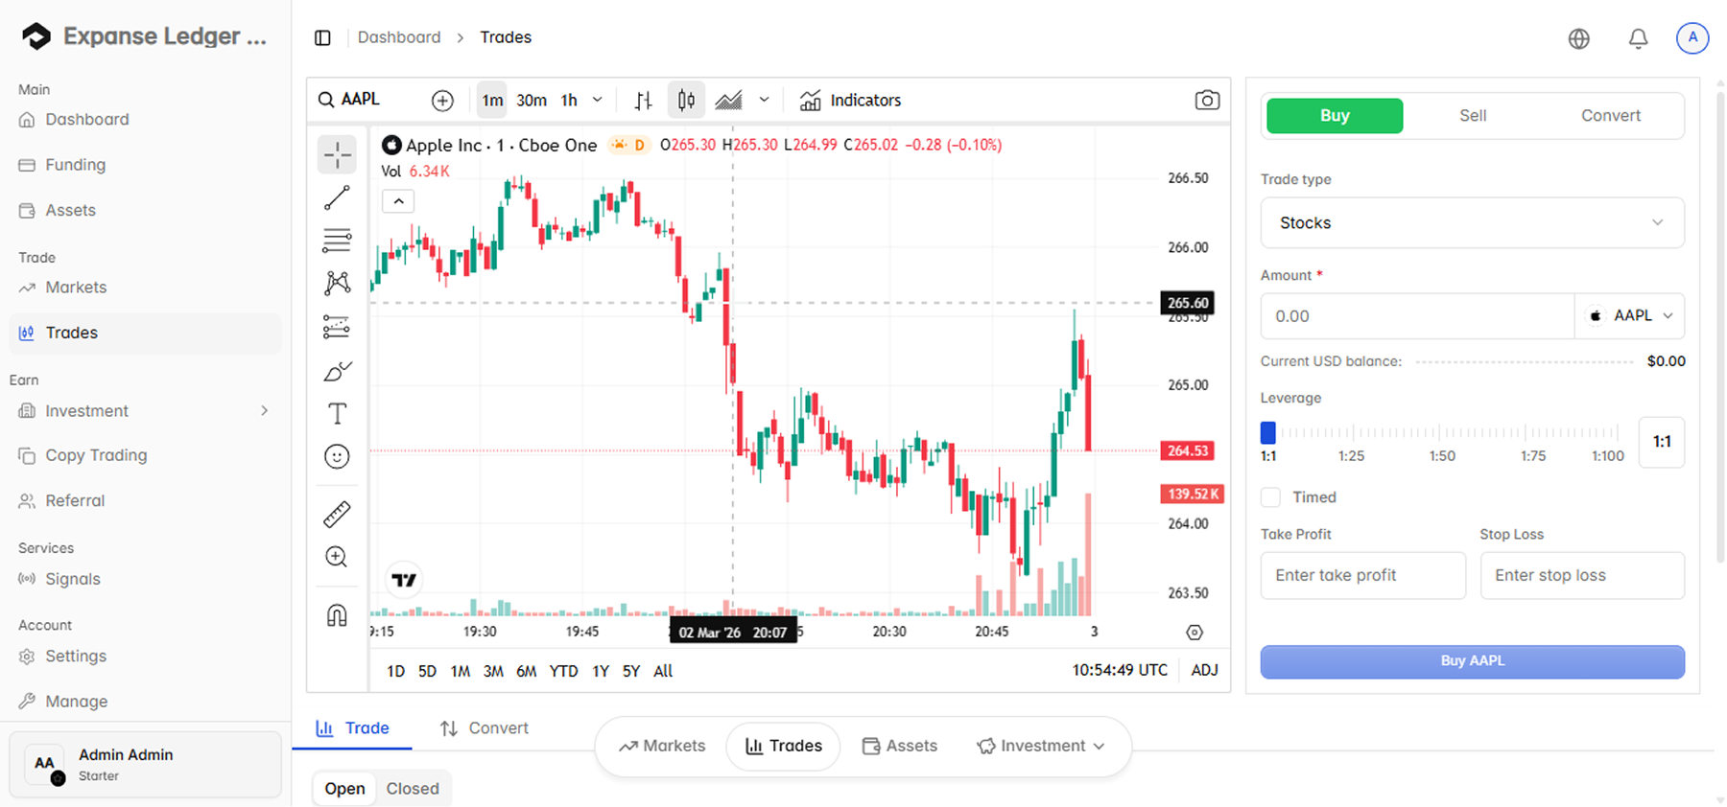1727x807 pixels.
Task: Toggle the ADJ adjusted data button
Action: 1204,671
